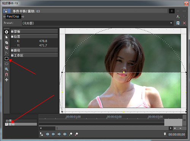
Task: Select the Anchor Creation pen tool
Action: tap(6, 43)
